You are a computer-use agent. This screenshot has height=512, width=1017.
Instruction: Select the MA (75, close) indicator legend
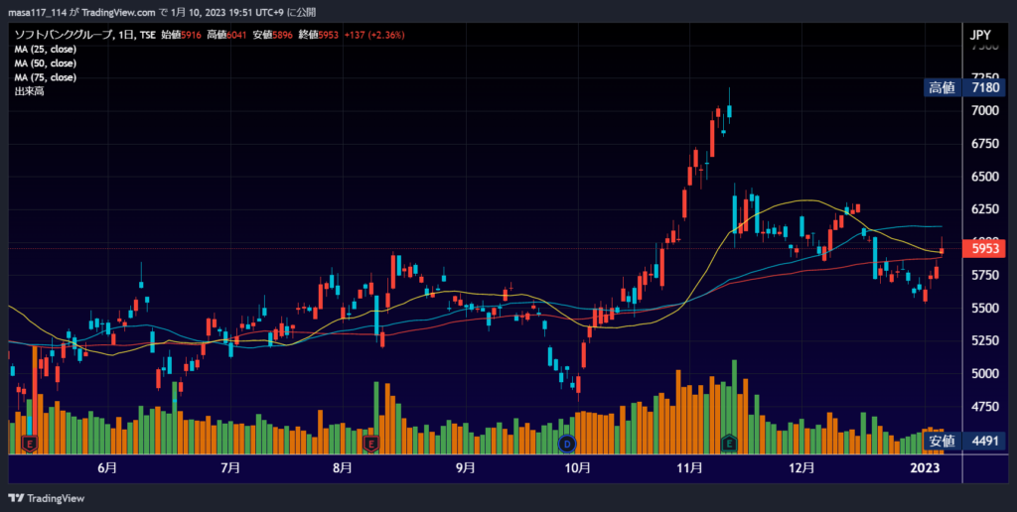tap(46, 77)
